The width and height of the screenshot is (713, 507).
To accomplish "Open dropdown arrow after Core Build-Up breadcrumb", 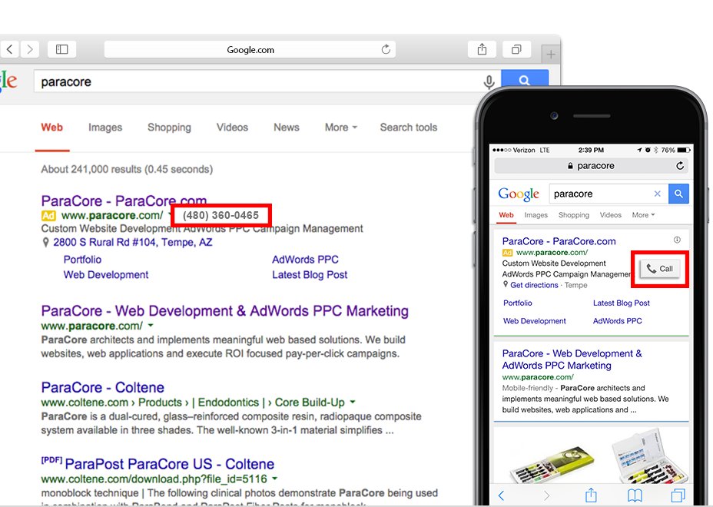I will click(353, 402).
